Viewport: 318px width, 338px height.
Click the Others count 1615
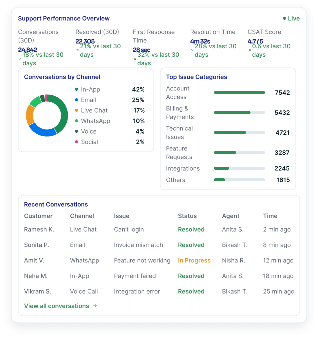[283, 180]
